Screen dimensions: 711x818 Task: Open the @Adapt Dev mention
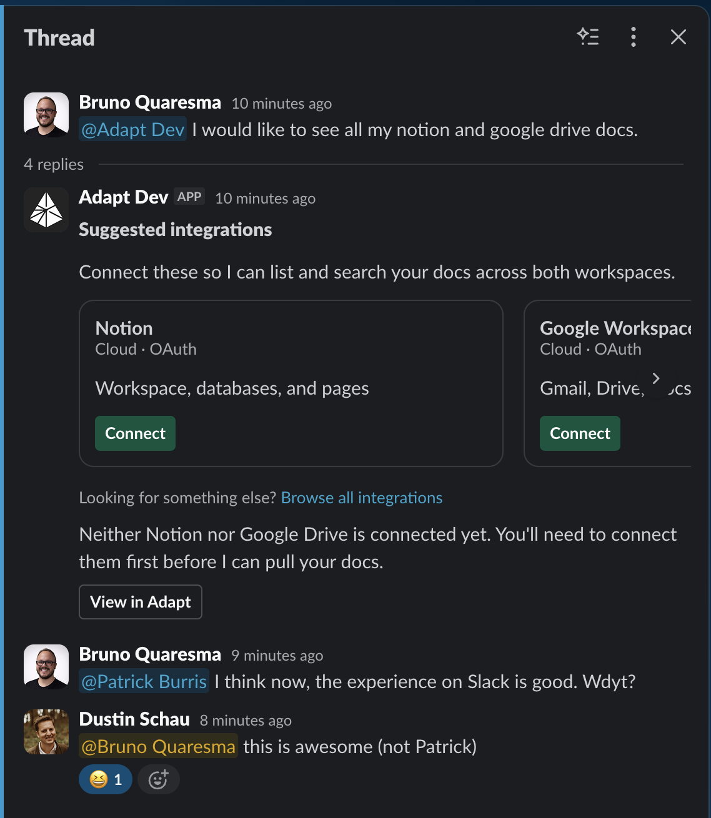point(133,129)
